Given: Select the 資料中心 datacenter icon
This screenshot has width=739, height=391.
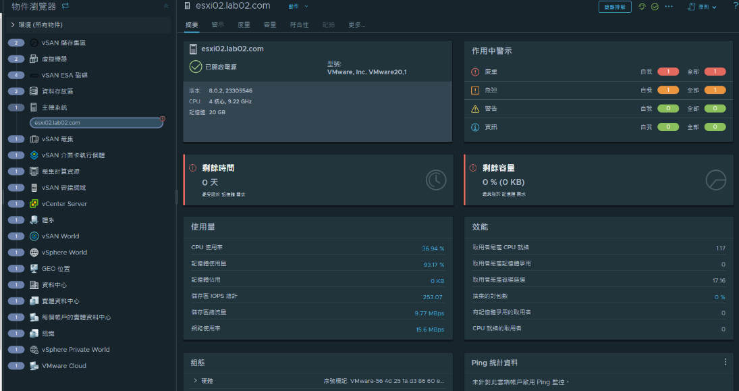Looking at the screenshot, I should (34, 285).
